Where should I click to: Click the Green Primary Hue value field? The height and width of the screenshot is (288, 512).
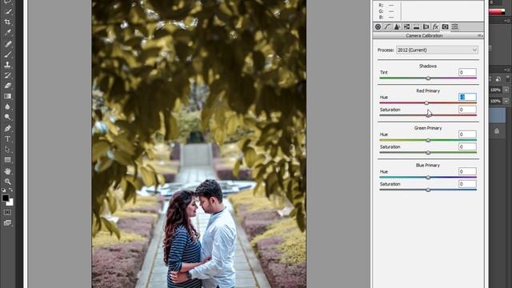[x=467, y=134]
